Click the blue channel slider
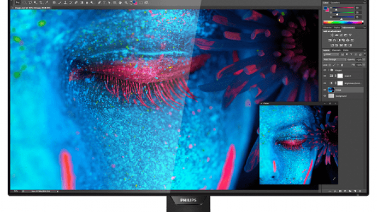The height and width of the screenshot is (212, 377). 343,17
